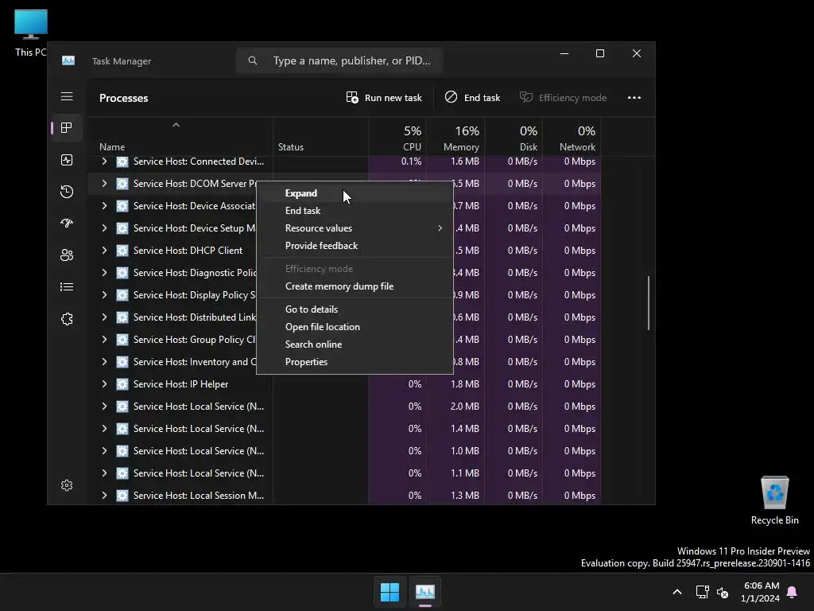814x611 pixels.
Task: Click the search magnifier icon
Action: [253, 60]
